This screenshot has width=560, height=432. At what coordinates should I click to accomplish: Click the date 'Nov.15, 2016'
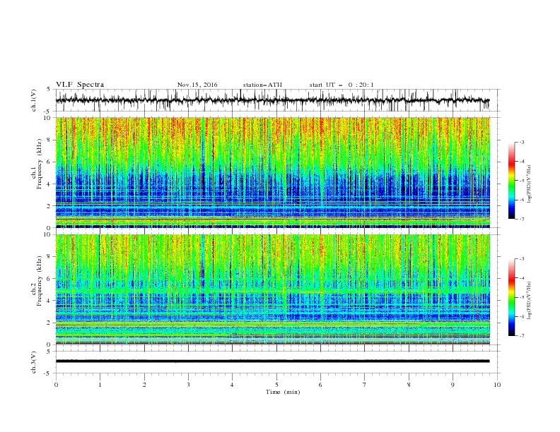coord(197,85)
